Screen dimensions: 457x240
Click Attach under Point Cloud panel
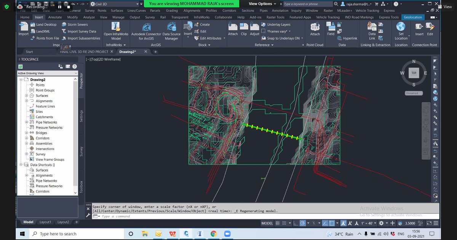click(315, 30)
